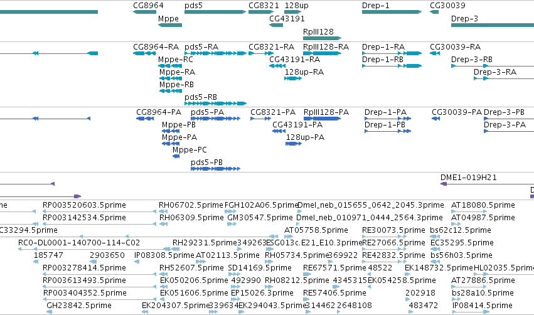Screen dimensions: 534x315
Task: Select the GM30547.5prime EST label
Action: tap(260, 218)
